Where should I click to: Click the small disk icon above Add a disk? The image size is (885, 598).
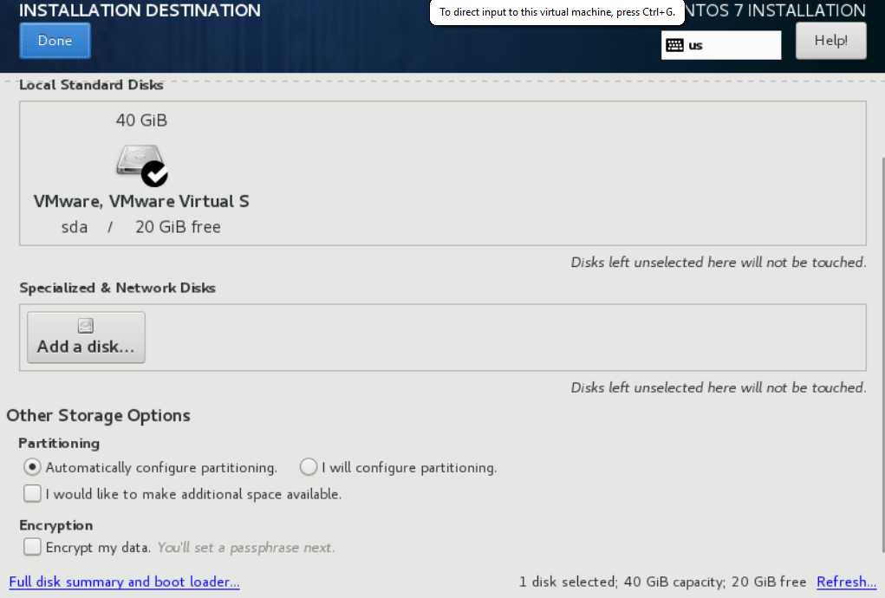point(86,326)
